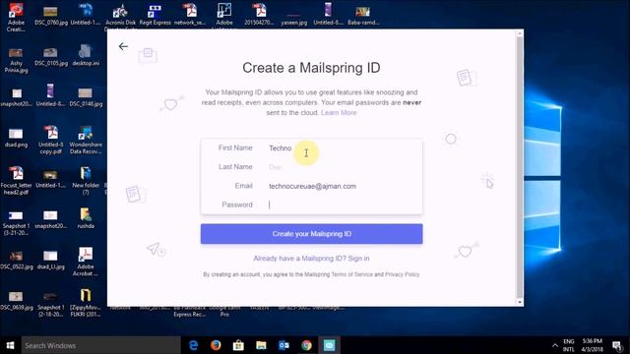The width and height of the screenshot is (630, 354).
Task: Select the Acronis Disk desktop shortcut
Action: (x=120, y=17)
